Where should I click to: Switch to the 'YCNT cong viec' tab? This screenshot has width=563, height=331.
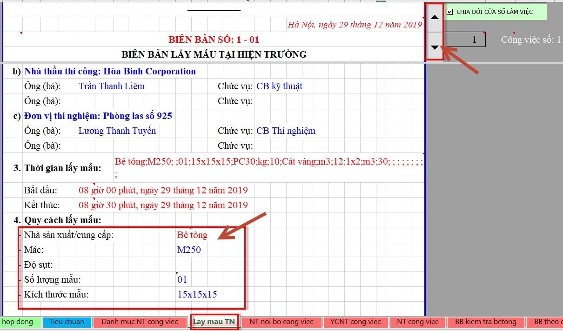pyautogui.click(x=355, y=322)
